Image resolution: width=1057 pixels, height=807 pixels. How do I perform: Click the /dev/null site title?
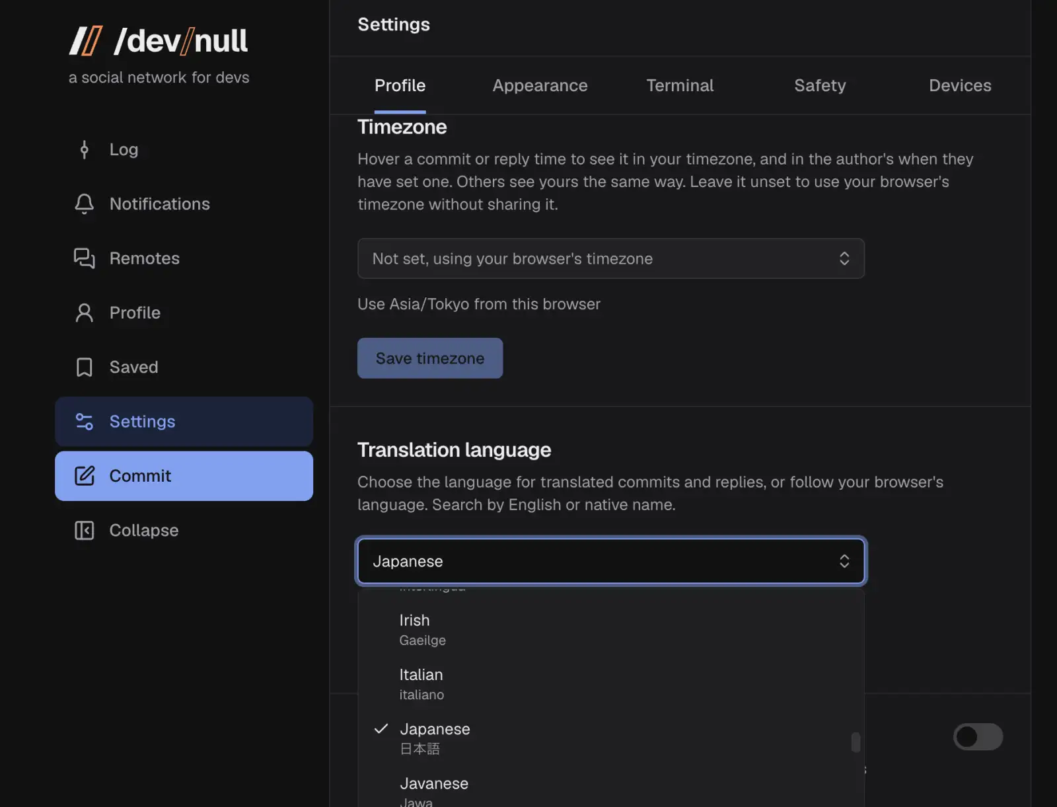point(180,41)
